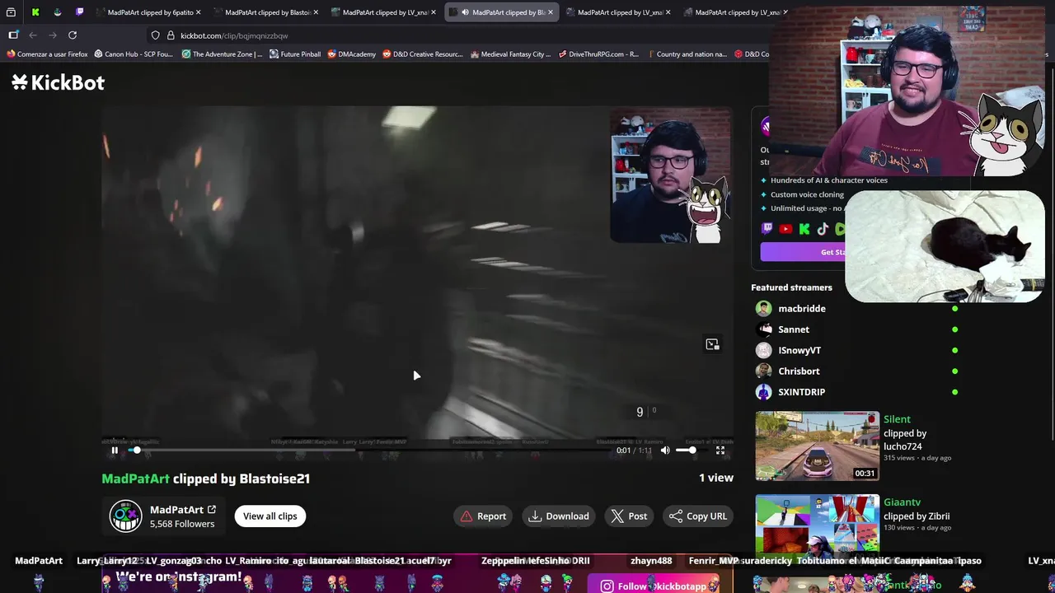
Task: Enter fullscreen mode on the video player
Action: [720, 450]
